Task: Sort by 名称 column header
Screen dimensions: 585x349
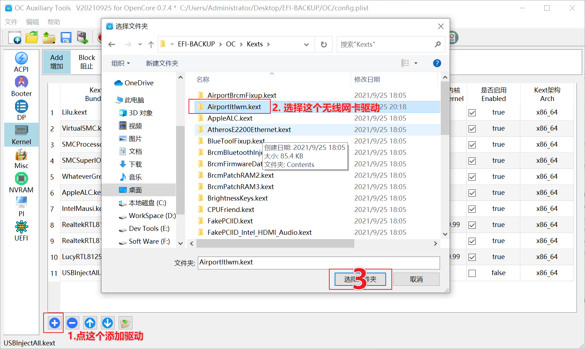Action: point(203,80)
